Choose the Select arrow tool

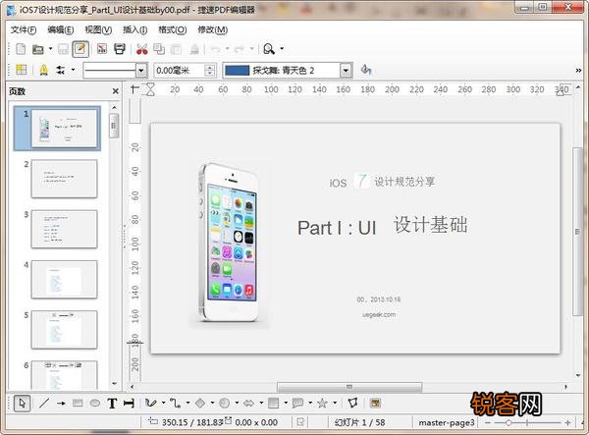click(22, 403)
